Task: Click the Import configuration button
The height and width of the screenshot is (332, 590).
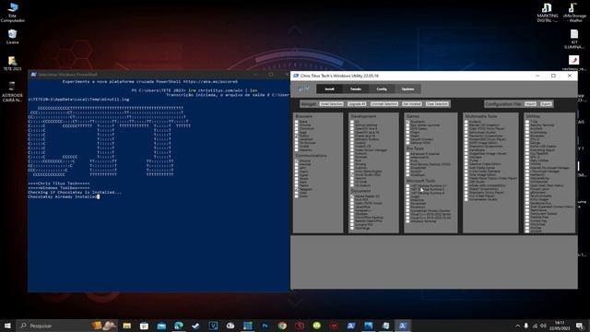Action: pos(531,104)
